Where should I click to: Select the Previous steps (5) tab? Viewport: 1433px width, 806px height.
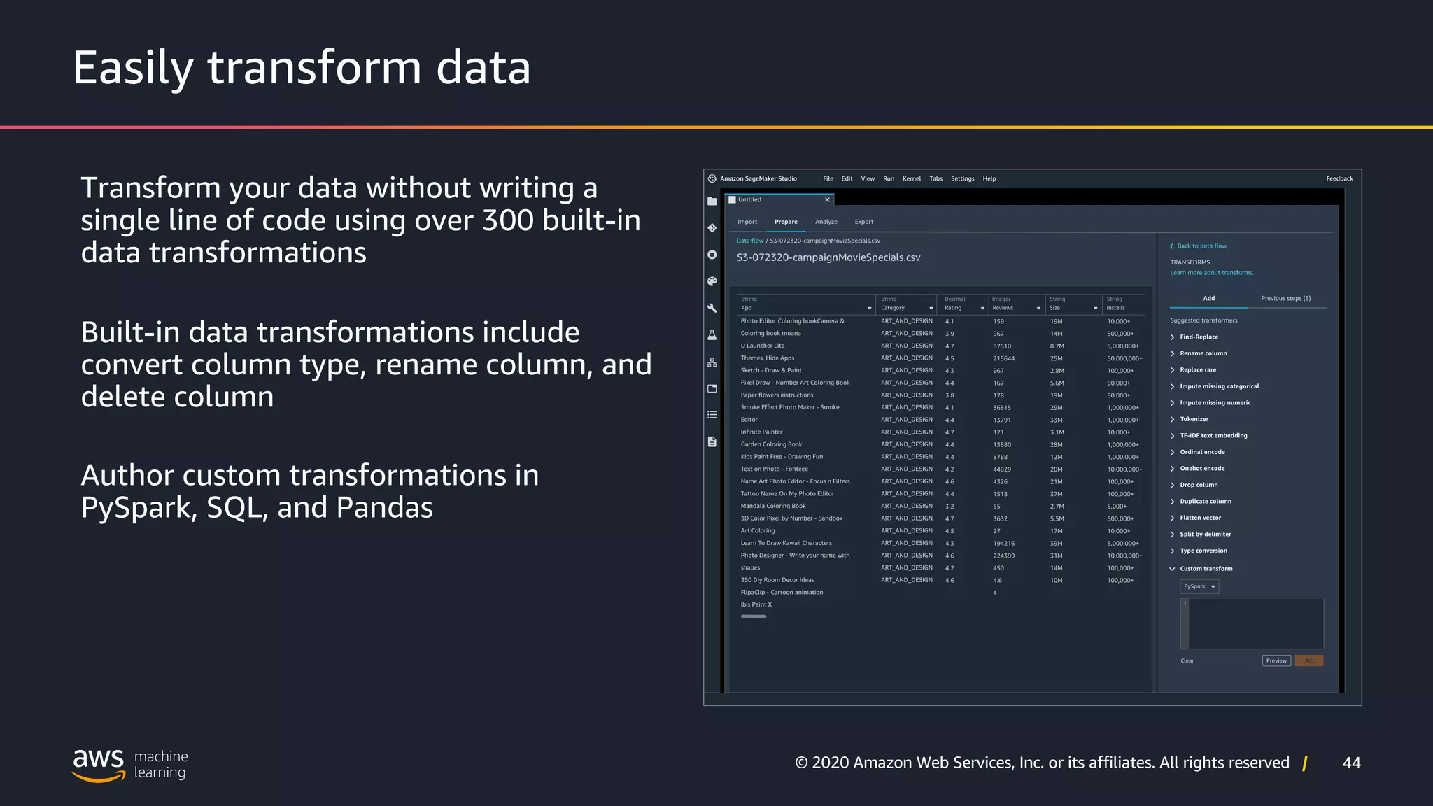point(1285,299)
